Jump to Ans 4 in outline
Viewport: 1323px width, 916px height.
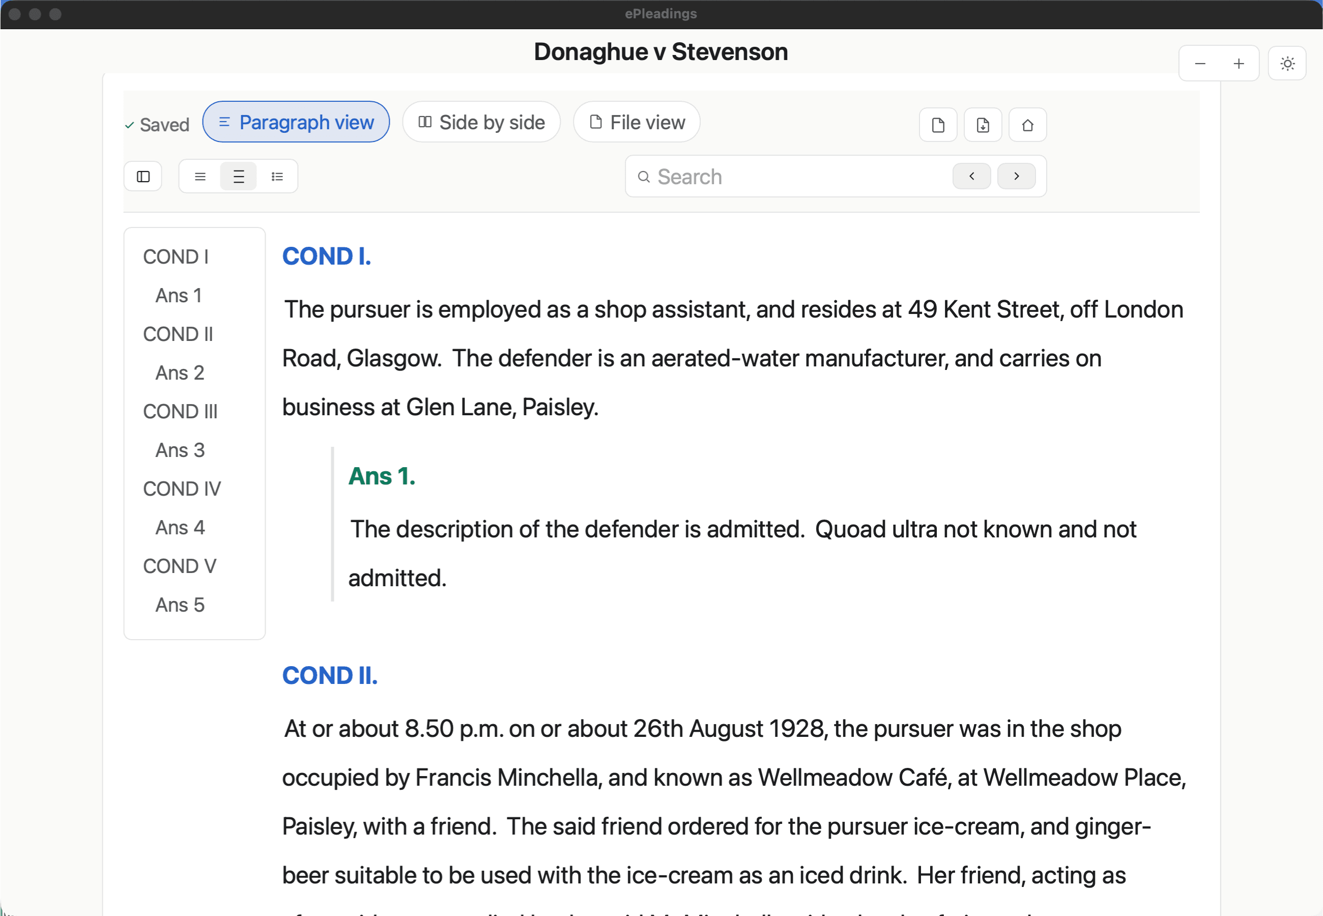[x=180, y=528]
